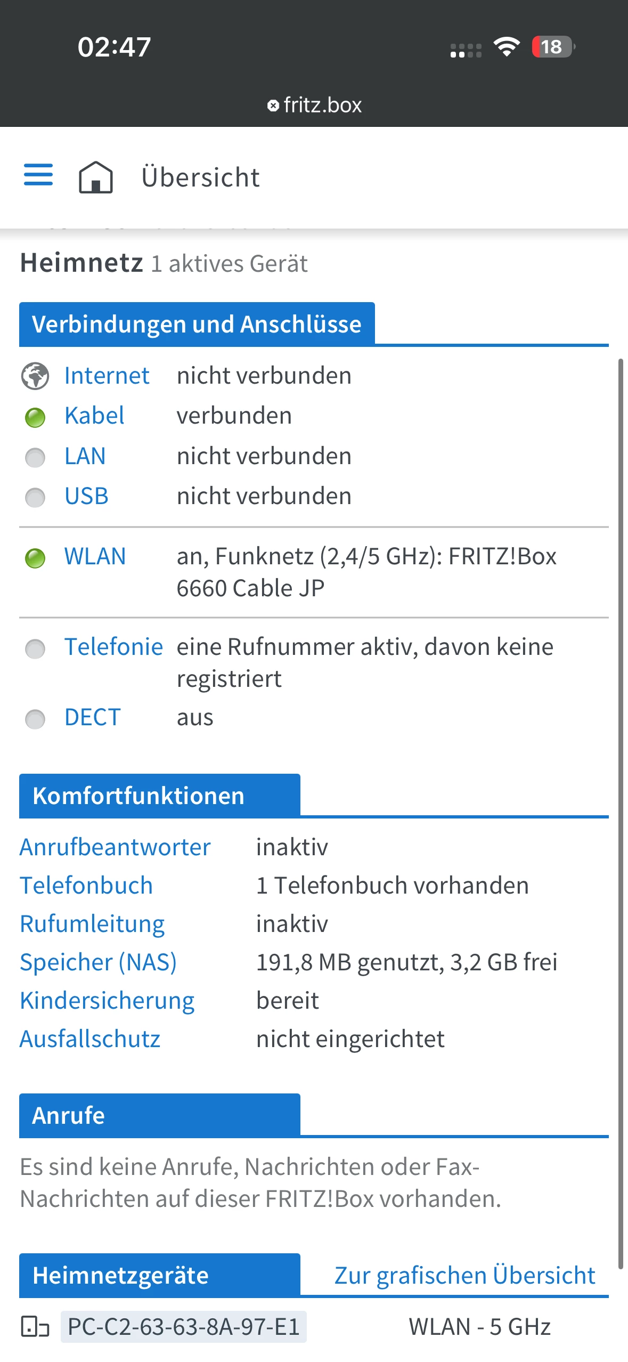
Task: Open the Ausfallschutz link
Action: [90, 1039]
